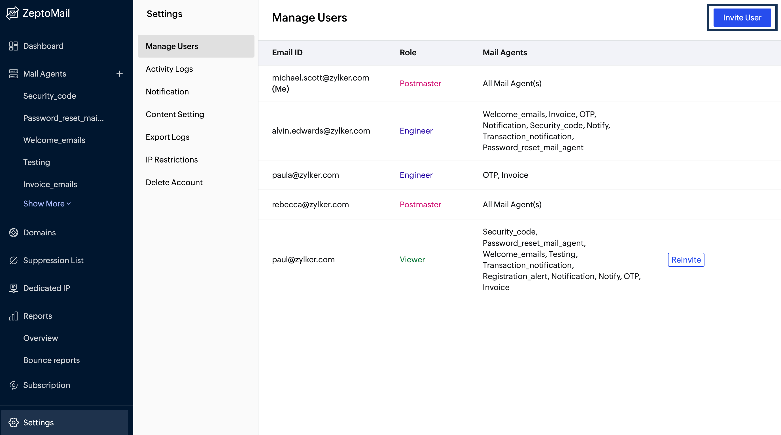The height and width of the screenshot is (435, 781).
Task: Click the Suppression List icon
Action: coord(13,260)
